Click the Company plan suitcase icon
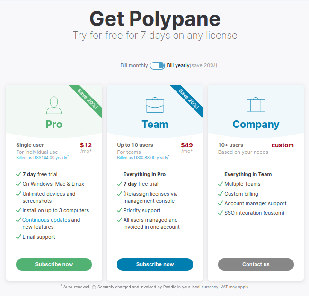309x296 pixels. pos(256,105)
